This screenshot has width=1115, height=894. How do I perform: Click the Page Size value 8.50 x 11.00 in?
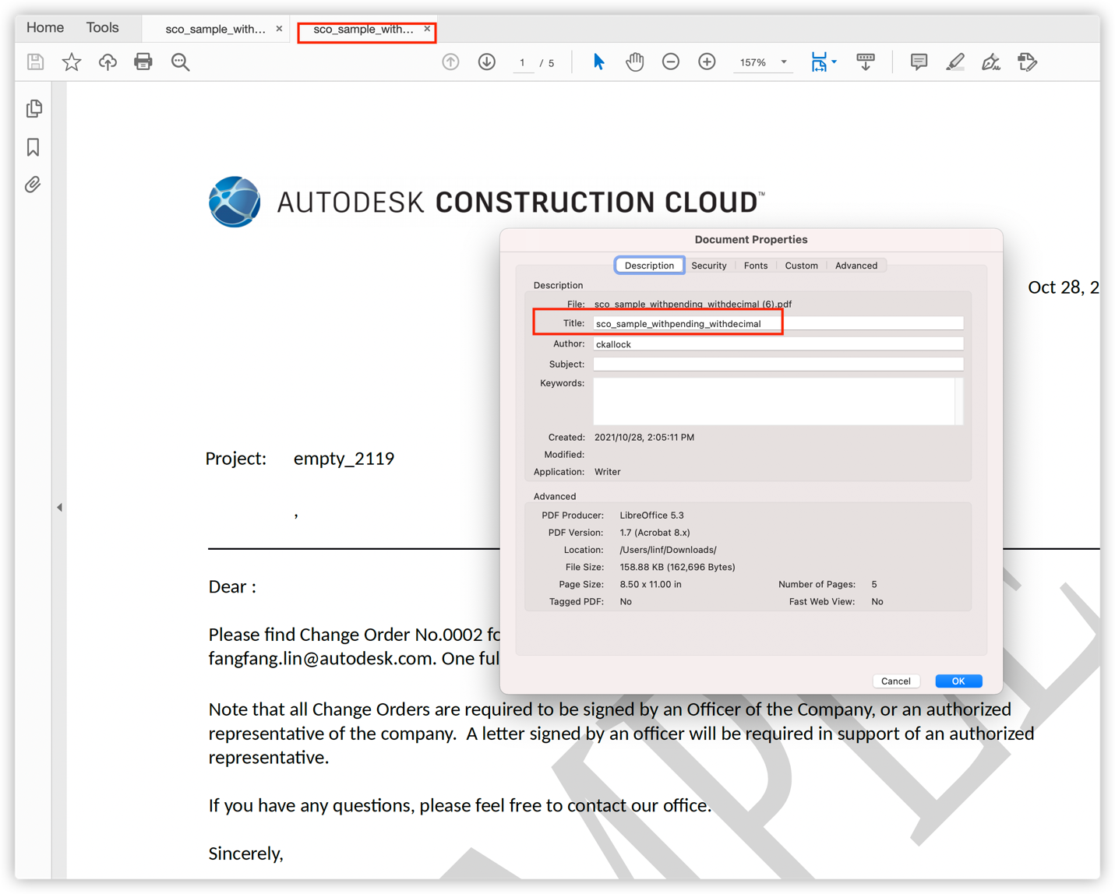click(651, 584)
